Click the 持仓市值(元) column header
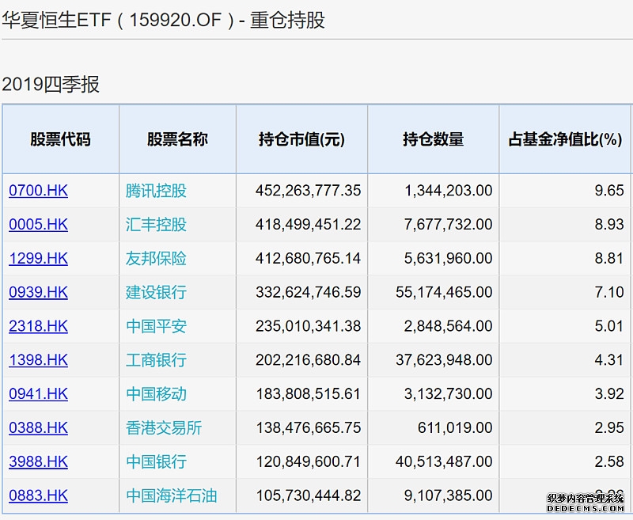 coord(301,139)
